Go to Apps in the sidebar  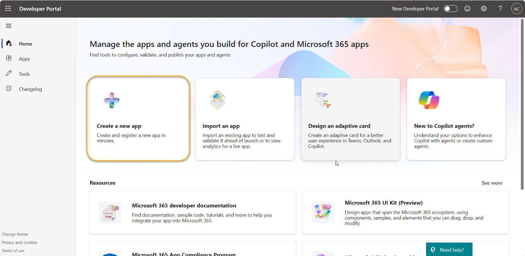pyautogui.click(x=24, y=59)
